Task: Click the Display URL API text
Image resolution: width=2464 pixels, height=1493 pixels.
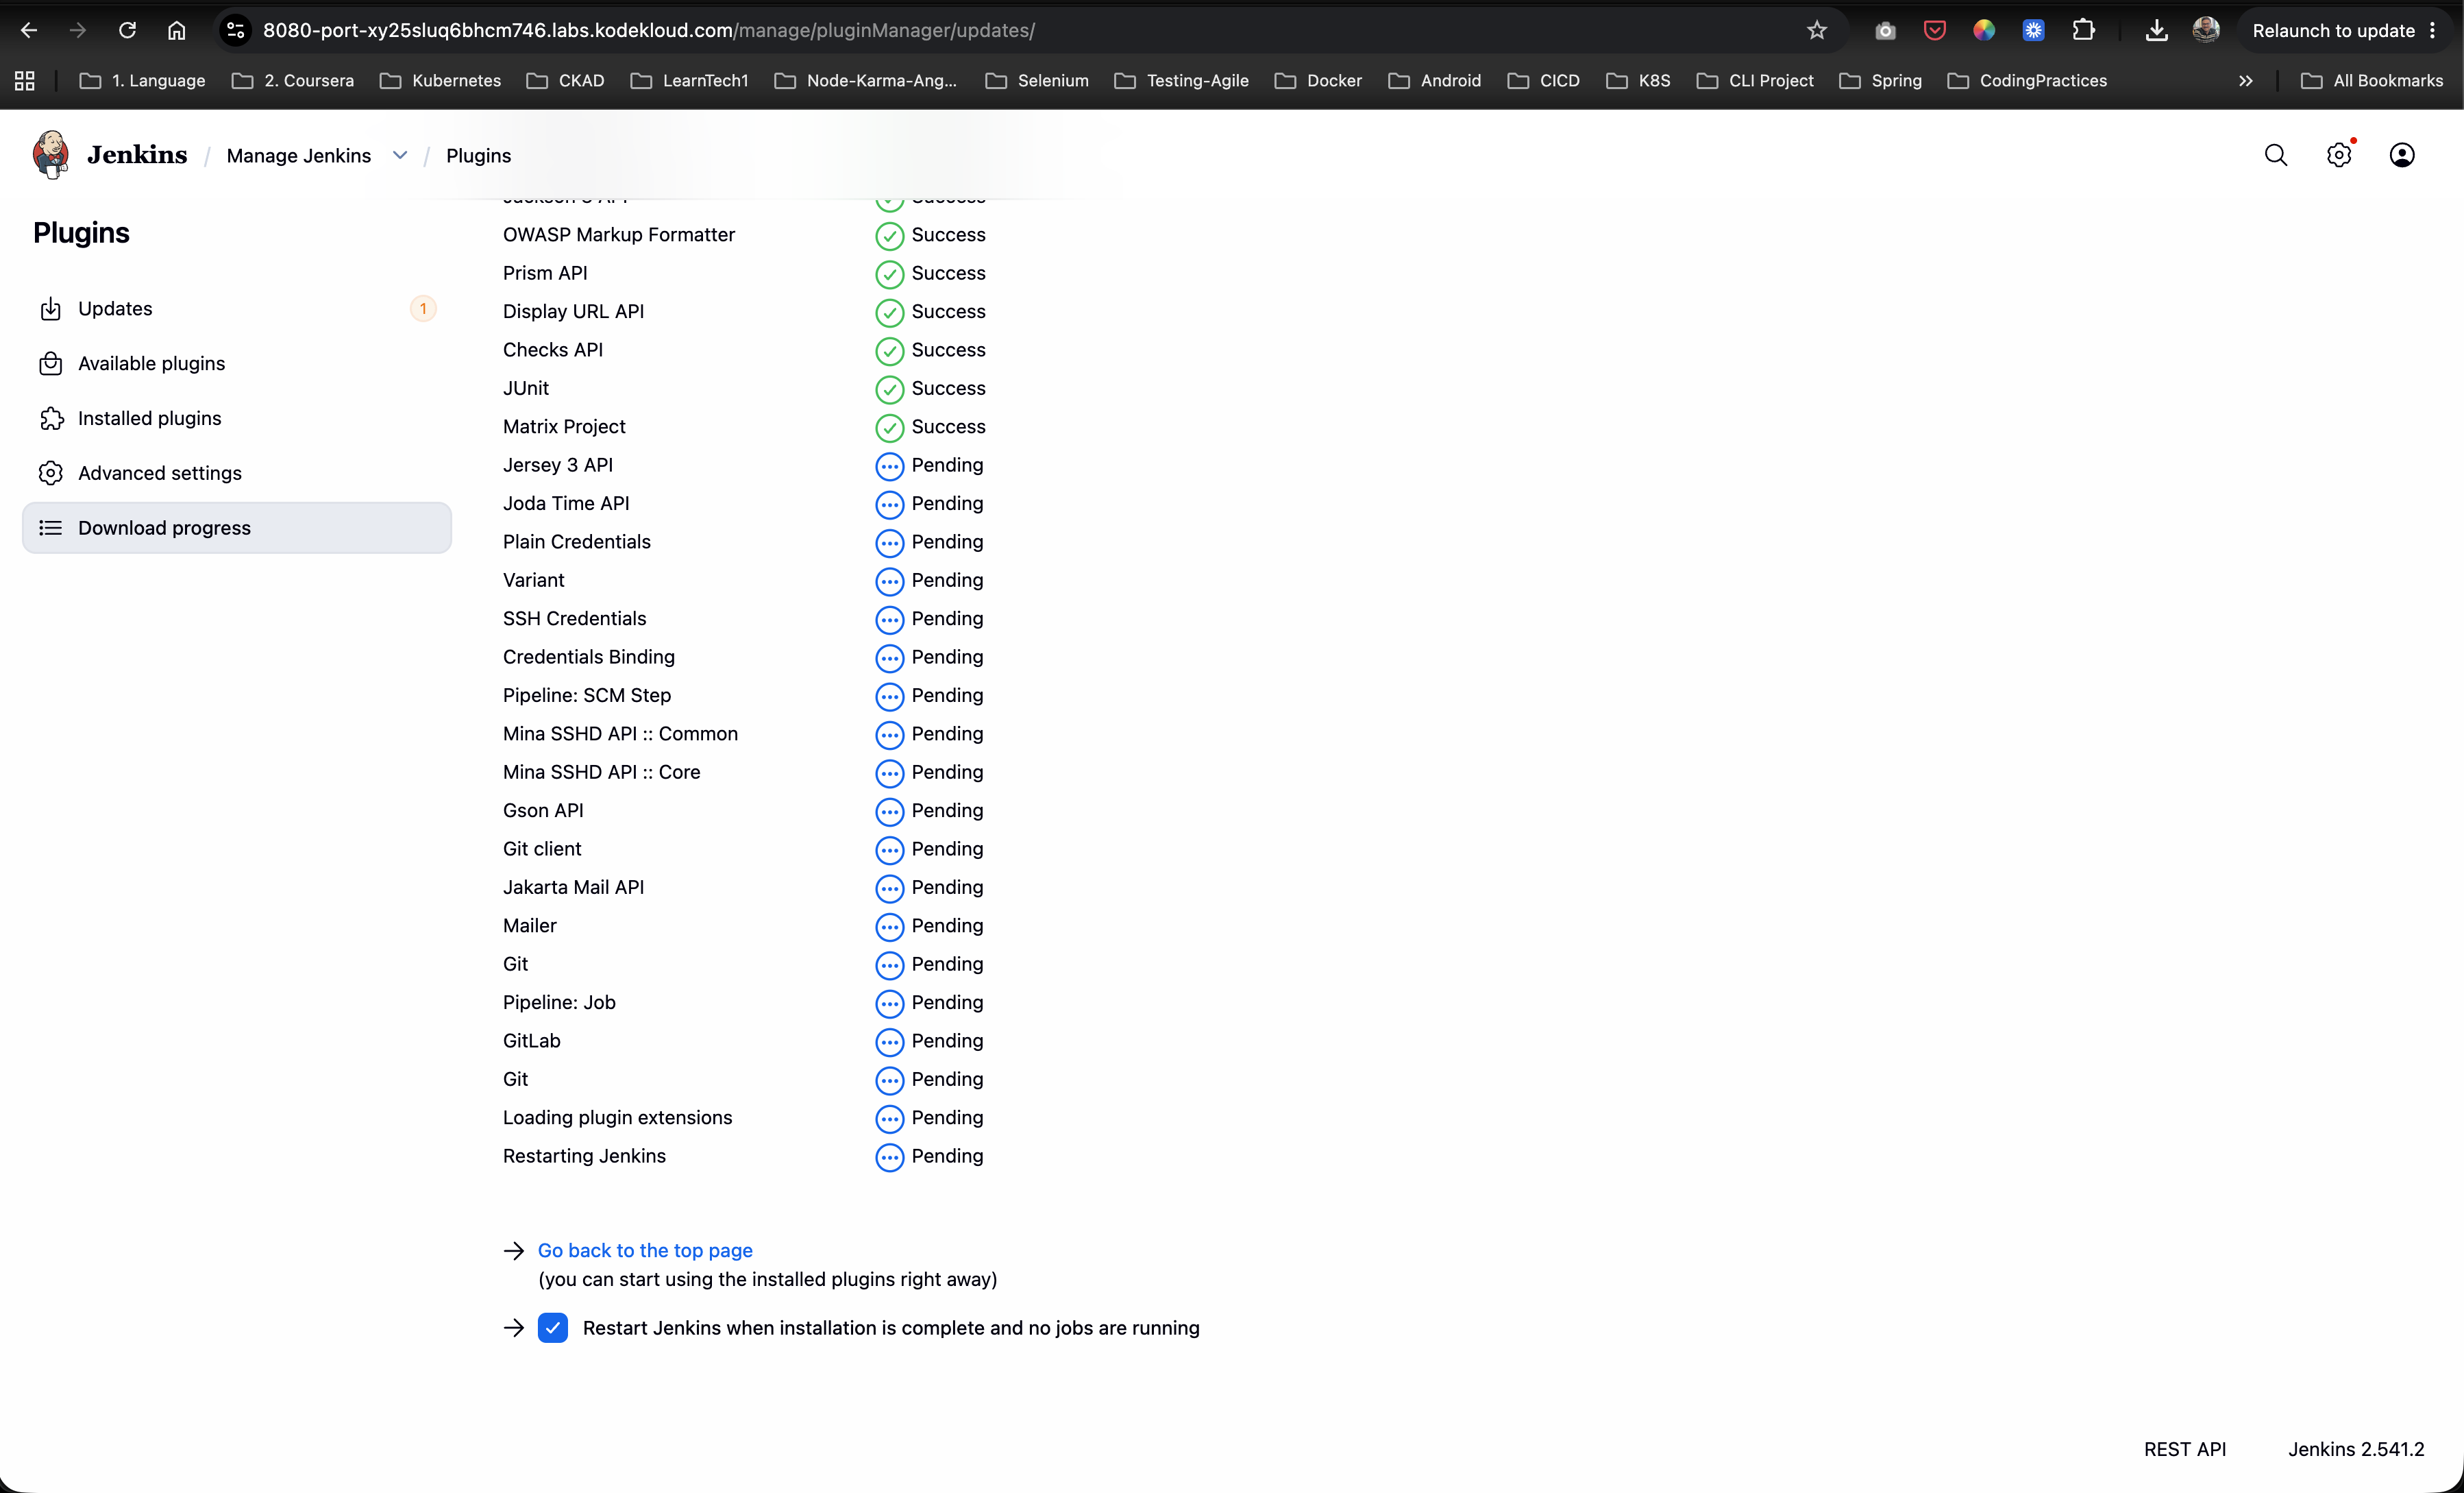Action: 573,312
